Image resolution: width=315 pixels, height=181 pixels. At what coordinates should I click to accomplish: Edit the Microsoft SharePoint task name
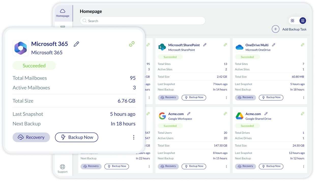[x=205, y=45]
